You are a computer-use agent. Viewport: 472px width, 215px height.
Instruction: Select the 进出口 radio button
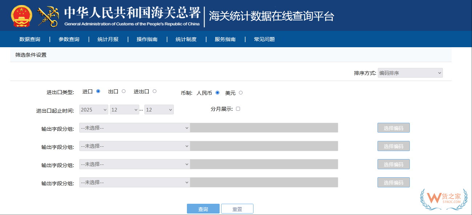pos(155,91)
